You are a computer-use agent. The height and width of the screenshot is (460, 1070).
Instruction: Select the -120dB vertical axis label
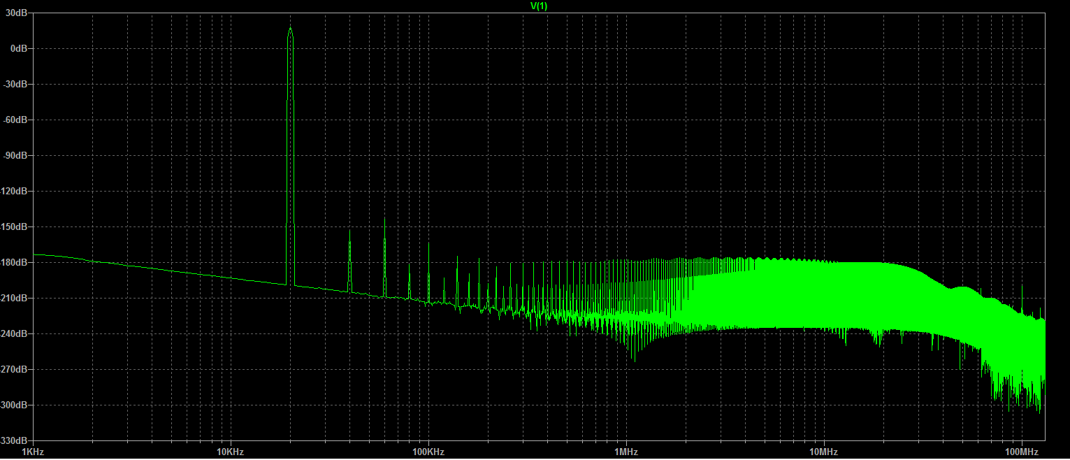pyautogui.click(x=14, y=191)
